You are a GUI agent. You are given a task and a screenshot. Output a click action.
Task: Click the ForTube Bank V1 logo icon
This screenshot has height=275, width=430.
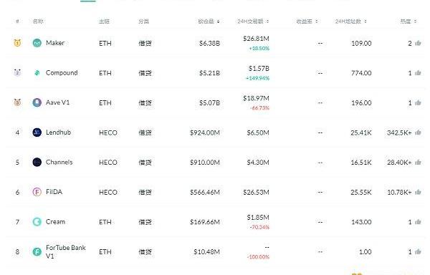(37, 251)
